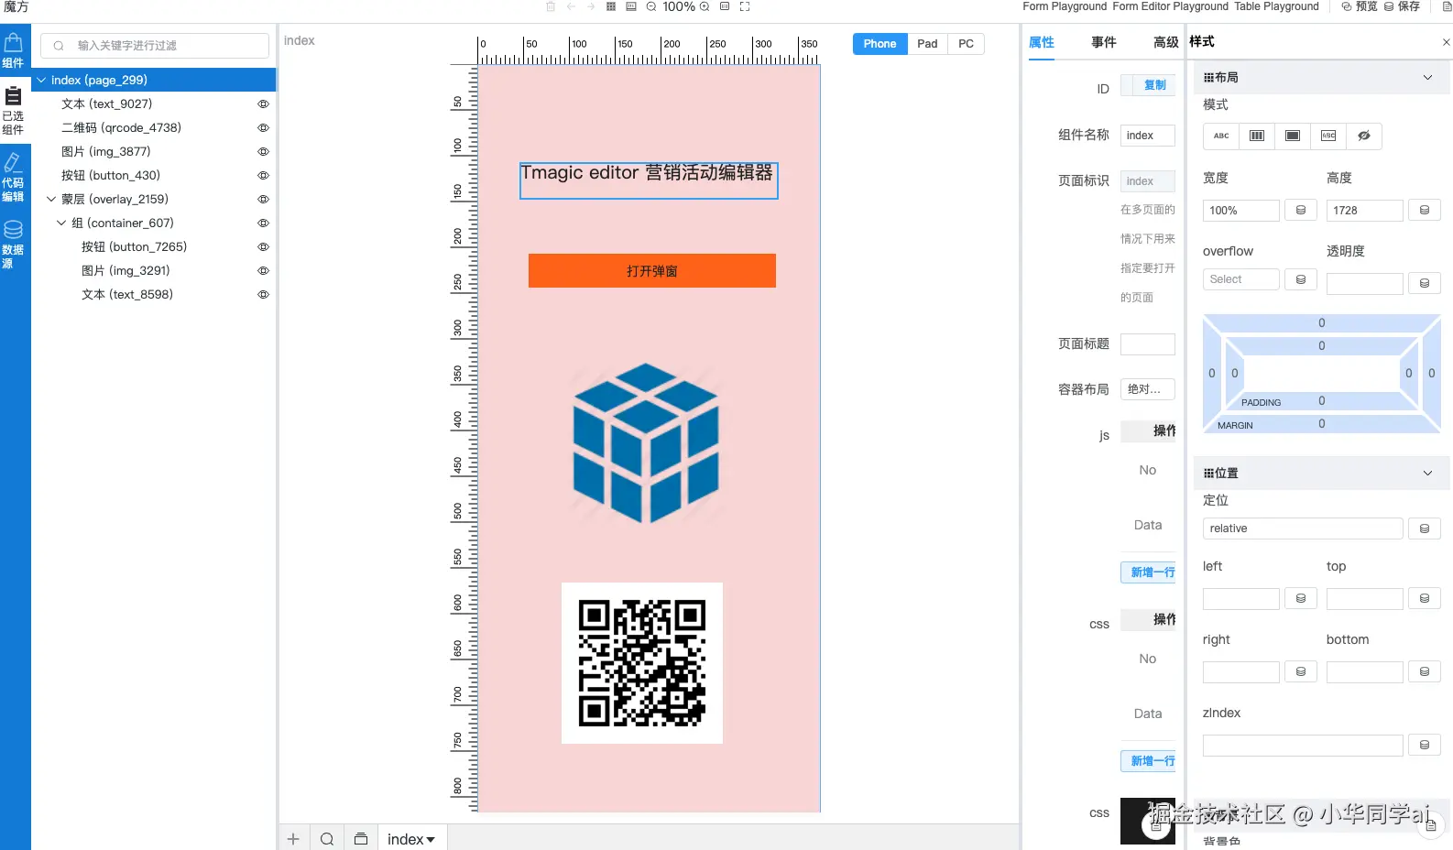Click the search icon in bottom page bar

pyautogui.click(x=327, y=839)
